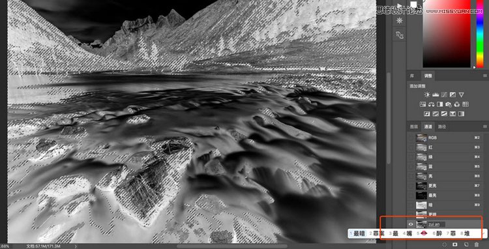This screenshot has width=489, height=249.
Task: Add a Photo Filter adjustment
Action: point(449,104)
